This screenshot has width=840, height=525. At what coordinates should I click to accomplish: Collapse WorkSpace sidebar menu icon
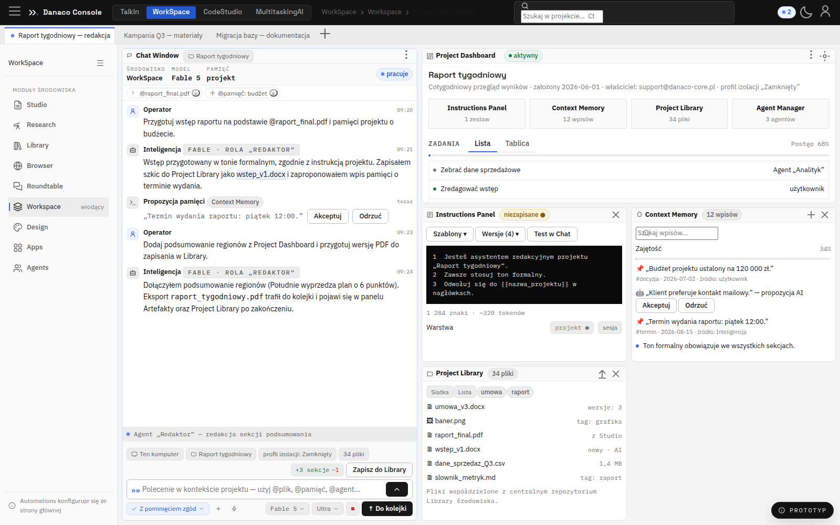[x=100, y=63]
